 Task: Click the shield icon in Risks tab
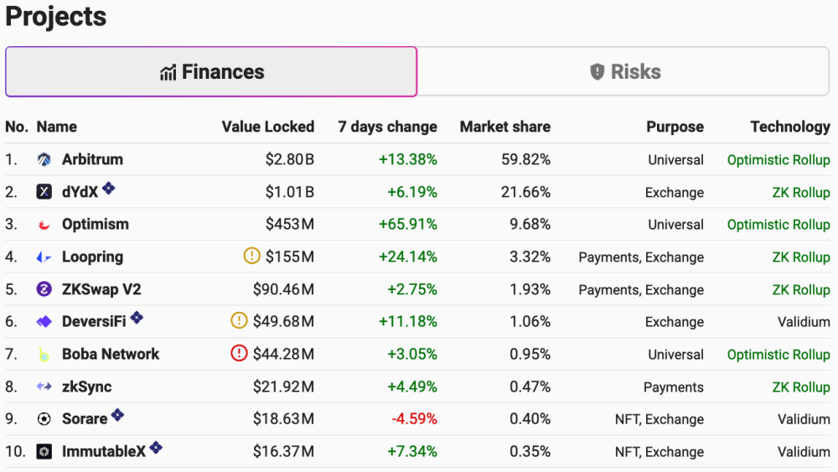click(x=597, y=71)
